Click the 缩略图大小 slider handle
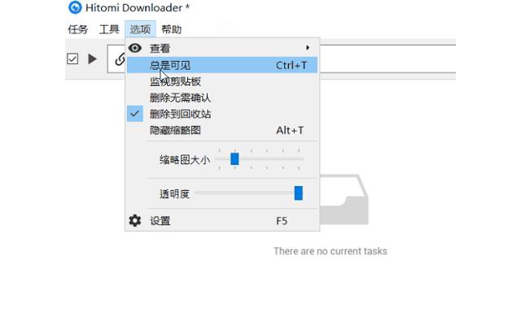Image resolution: width=521 pixels, height=325 pixels. point(234,159)
